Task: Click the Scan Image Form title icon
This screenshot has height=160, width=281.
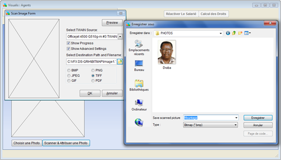Action: pyautogui.click(x=8, y=13)
